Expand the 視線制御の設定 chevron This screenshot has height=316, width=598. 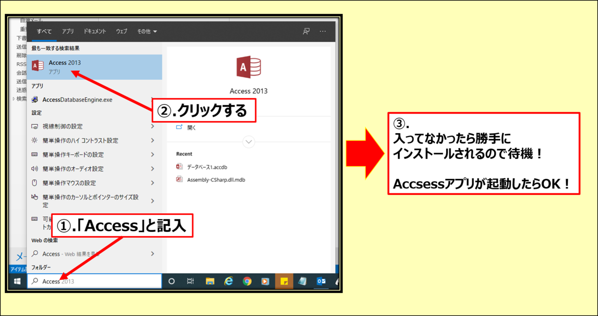(x=152, y=127)
